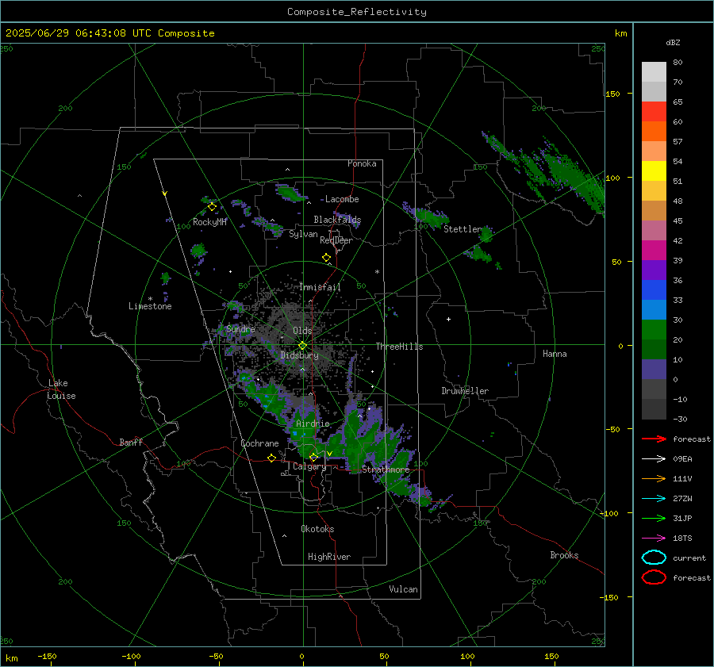Click the Sylvan label
Image resolution: width=714 pixels, height=667 pixels.
coord(303,234)
